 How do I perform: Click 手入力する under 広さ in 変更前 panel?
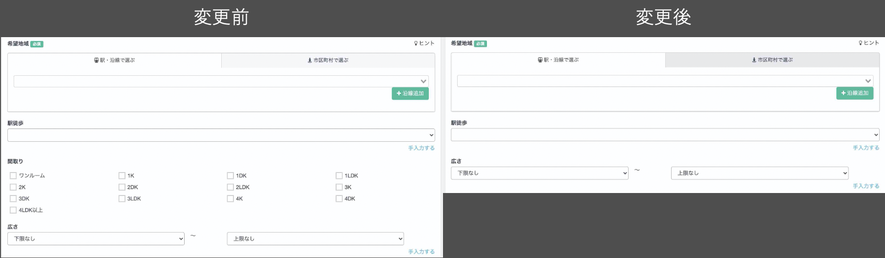421,252
